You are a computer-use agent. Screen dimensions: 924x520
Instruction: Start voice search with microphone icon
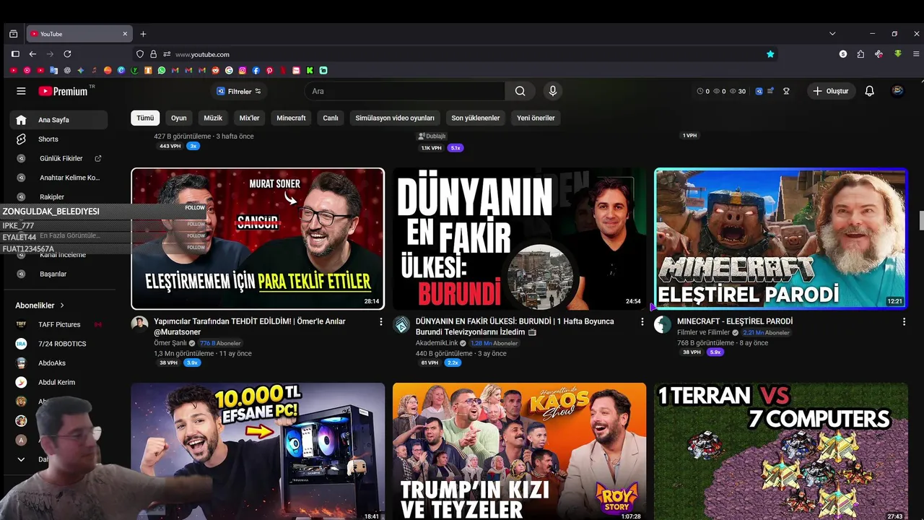(553, 91)
